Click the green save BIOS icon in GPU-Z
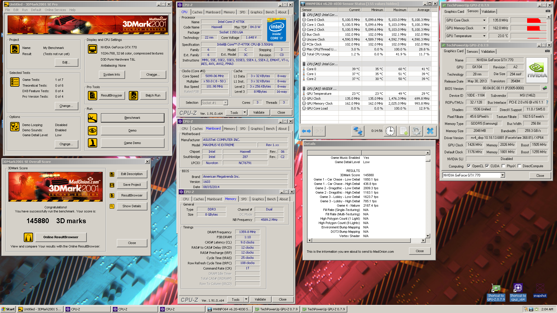Image resolution: width=557 pixels, height=313 pixels. tap(545, 88)
